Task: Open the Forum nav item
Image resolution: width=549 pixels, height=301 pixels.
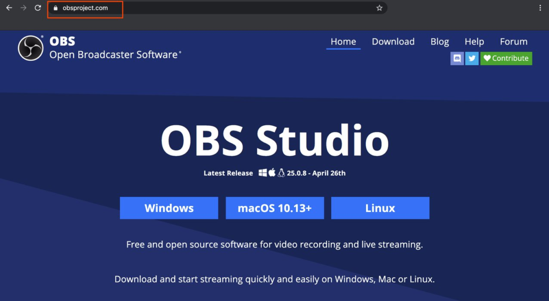Action: [x=513, y=42]
